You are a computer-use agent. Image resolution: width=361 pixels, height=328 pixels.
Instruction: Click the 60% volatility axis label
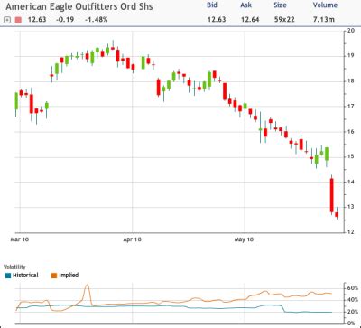(352, 288)
